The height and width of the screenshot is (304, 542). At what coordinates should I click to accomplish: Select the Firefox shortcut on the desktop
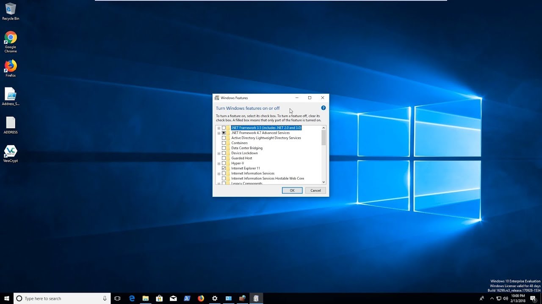coord(11,68)
